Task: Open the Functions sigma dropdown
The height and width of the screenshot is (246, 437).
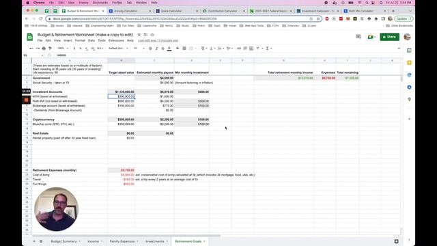Action: click(x=268, y=49)
